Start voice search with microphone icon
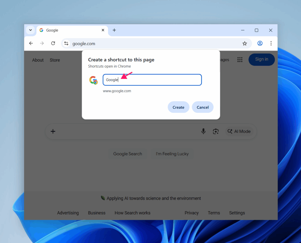 (203, 132)
